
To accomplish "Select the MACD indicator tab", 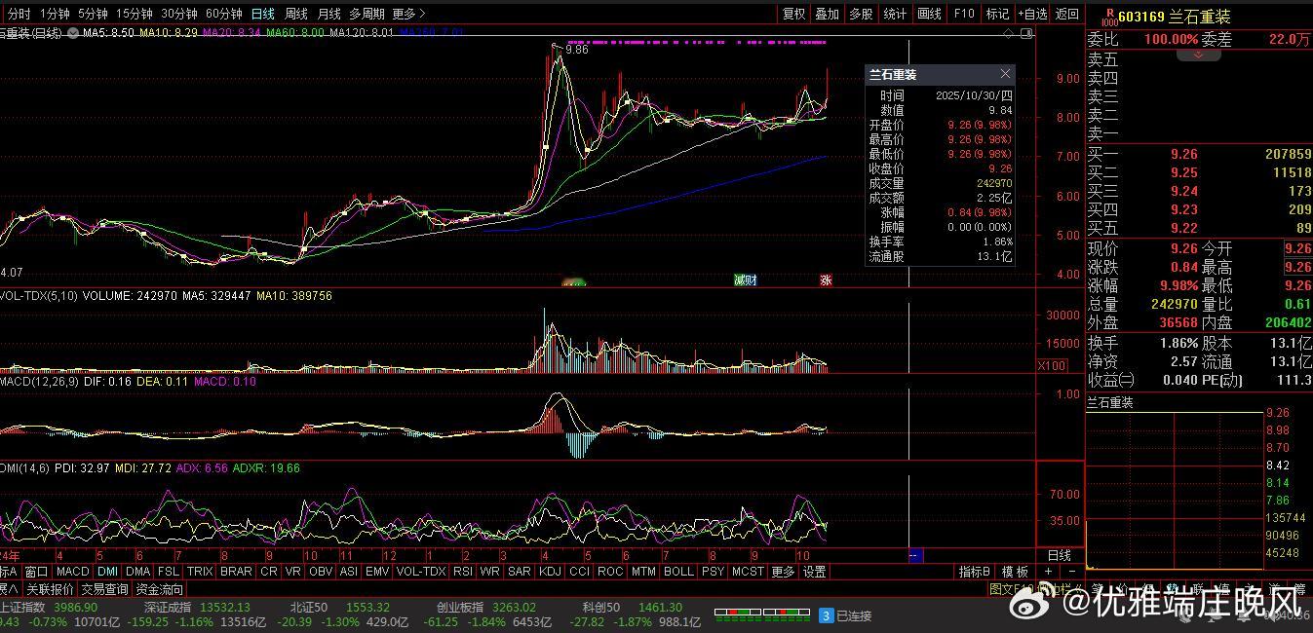I will pyautogui.click(x=72, y=572).
